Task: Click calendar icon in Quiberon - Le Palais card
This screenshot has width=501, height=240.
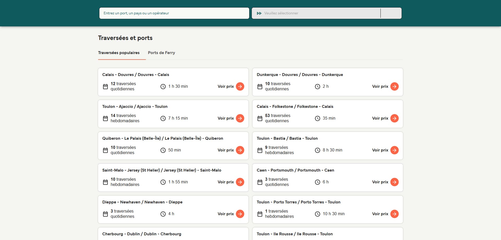Action: pos(105,150)
